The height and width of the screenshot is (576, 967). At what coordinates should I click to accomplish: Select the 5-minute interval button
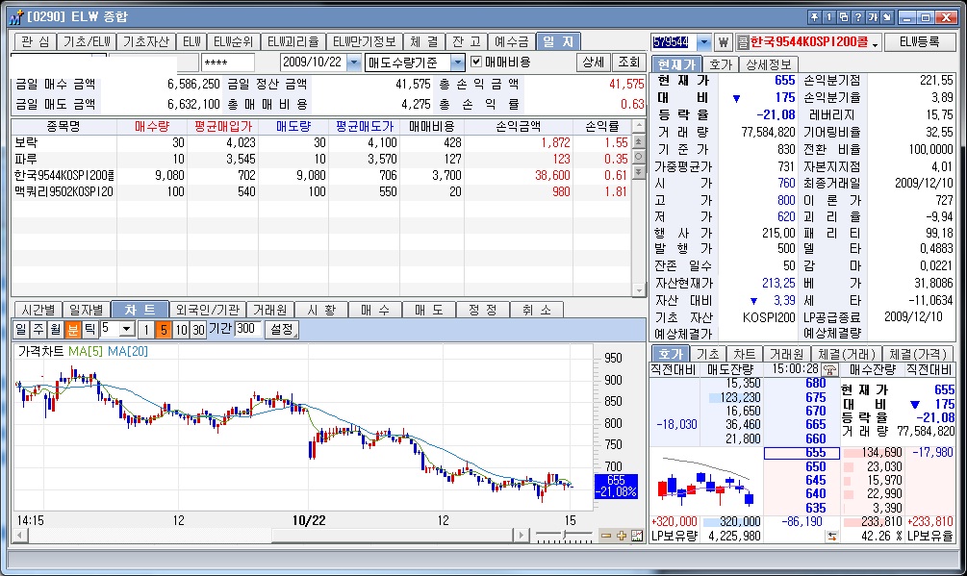(x=164, y=330)
